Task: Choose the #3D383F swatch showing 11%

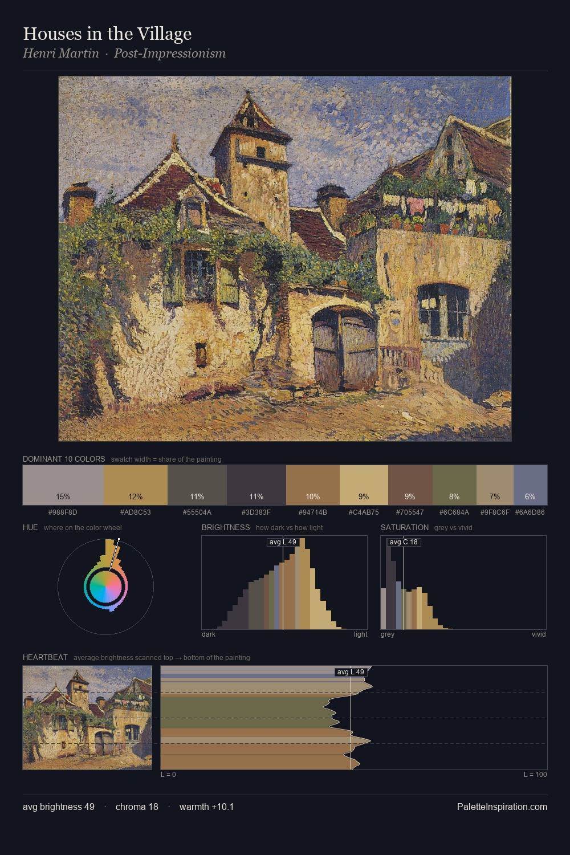Action: [256, 485]
